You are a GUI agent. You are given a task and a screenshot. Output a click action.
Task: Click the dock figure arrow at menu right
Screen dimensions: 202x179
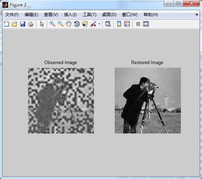click(197, 14)
